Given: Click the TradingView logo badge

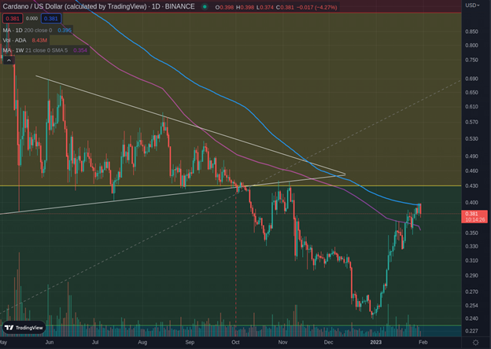Looking at the screenshot, I should coord(24,328).
